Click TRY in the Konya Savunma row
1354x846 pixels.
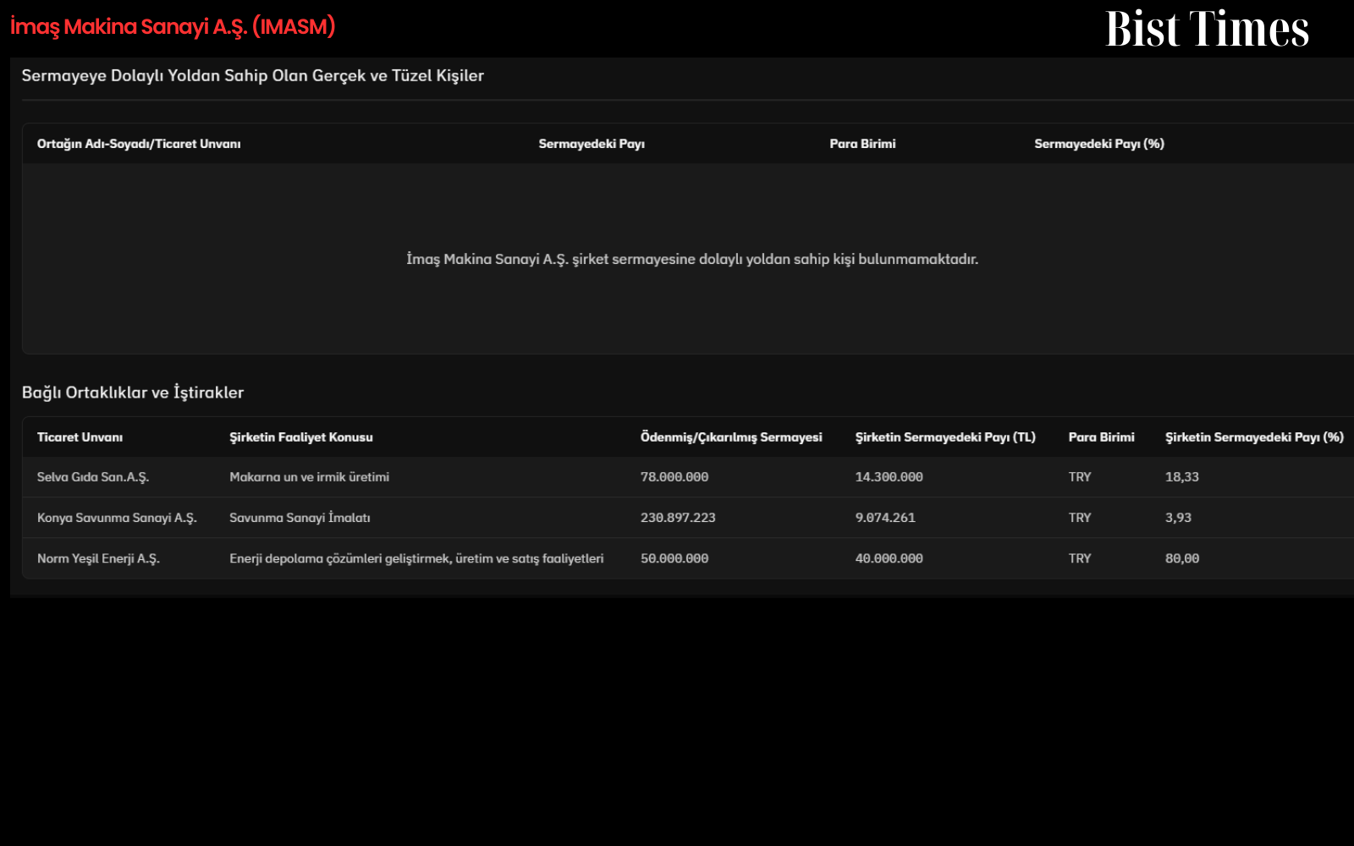click(1080, 518)
